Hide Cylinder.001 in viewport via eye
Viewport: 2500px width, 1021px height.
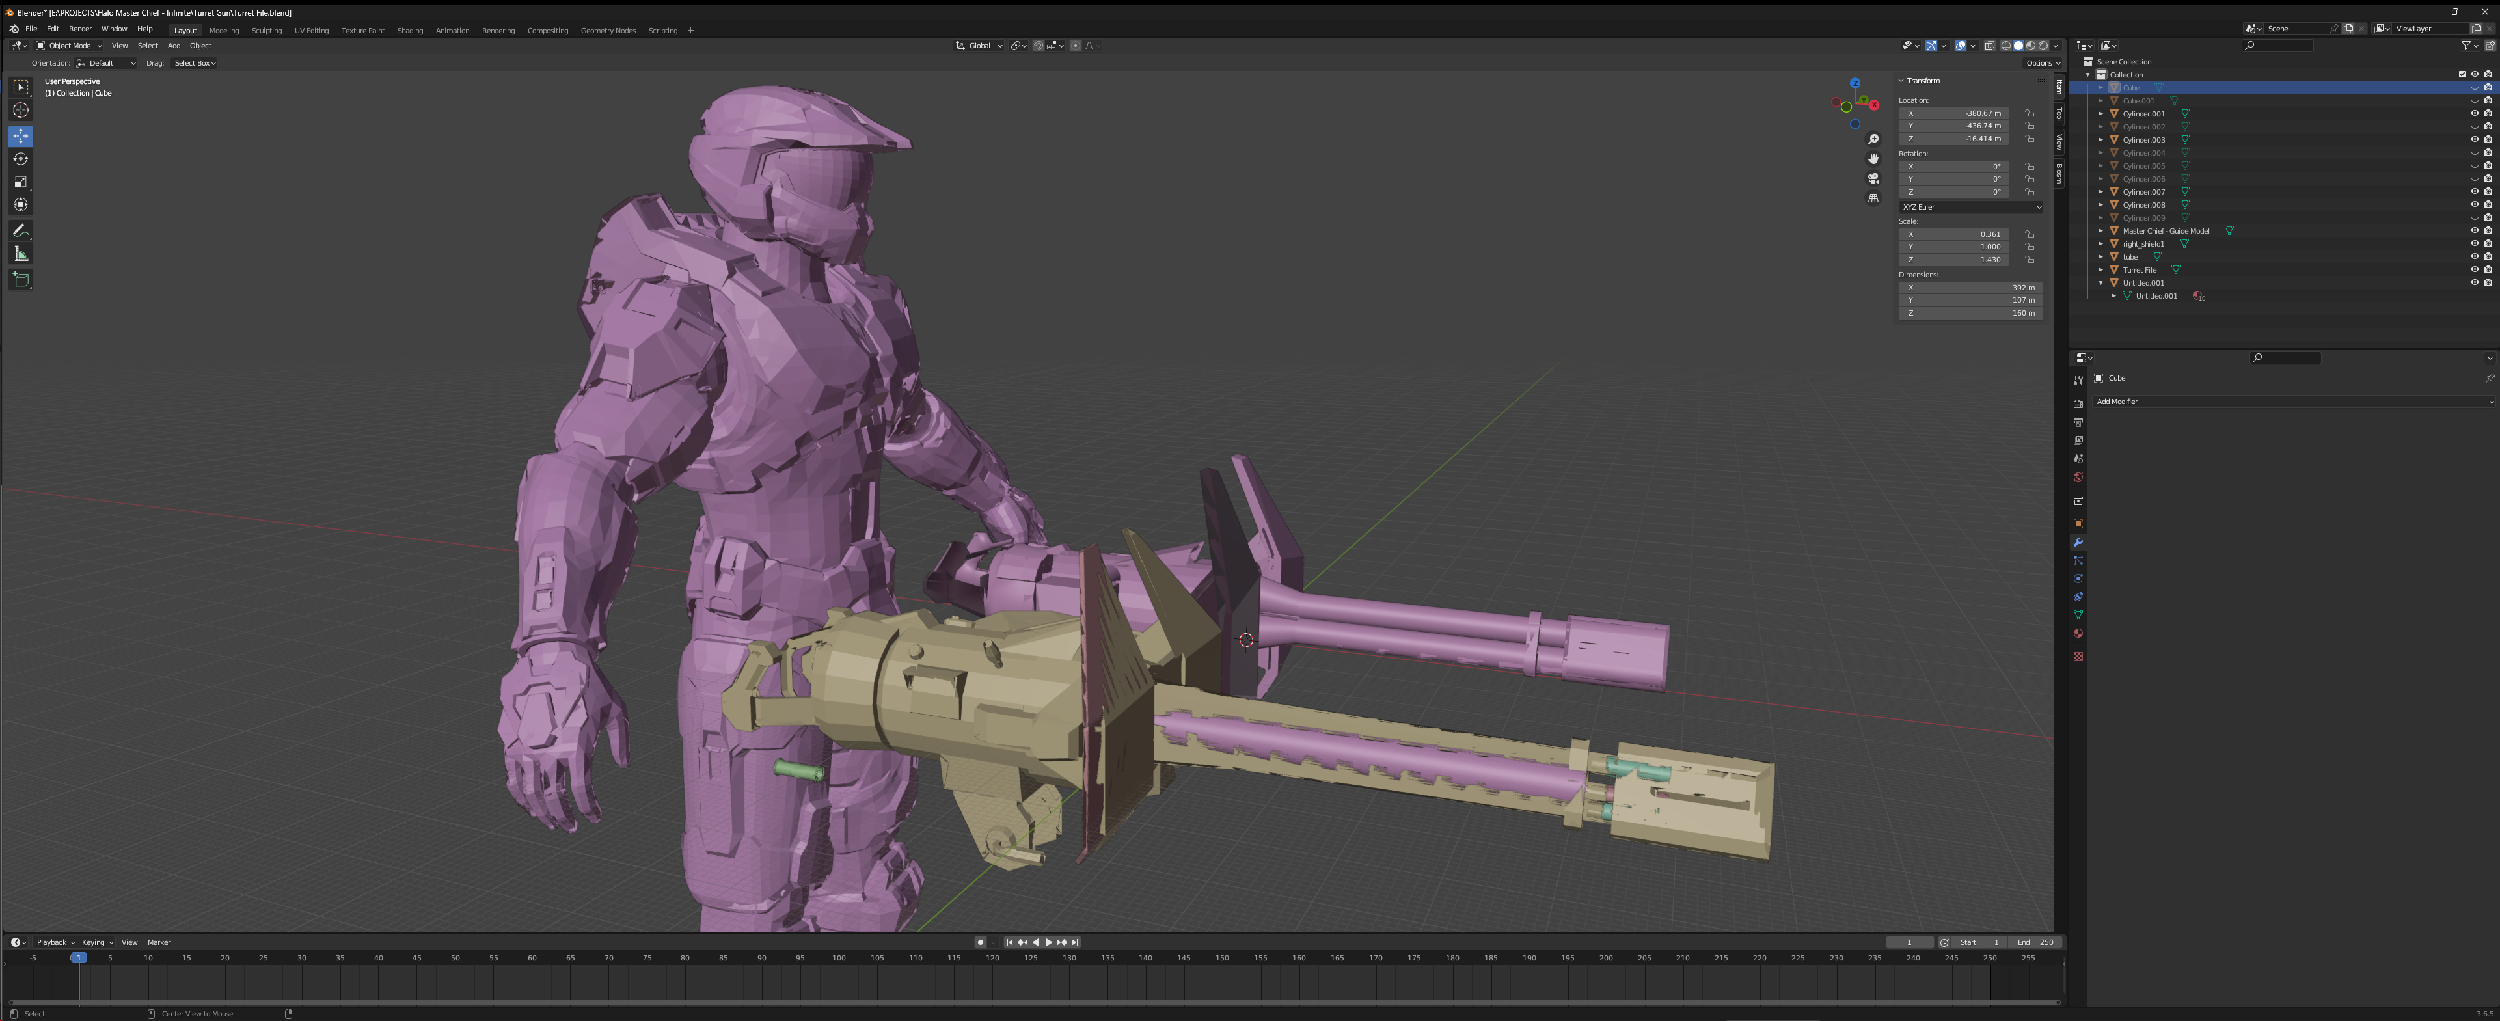(2474, 113)
